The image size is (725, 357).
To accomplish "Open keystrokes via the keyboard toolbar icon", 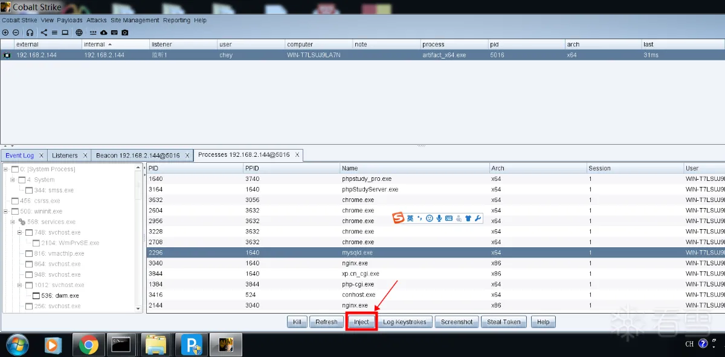I will tap(114, 32).
